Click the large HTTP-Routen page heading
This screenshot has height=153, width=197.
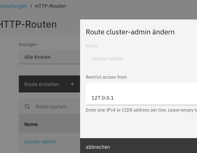pyautogui.click(x=28, y=24)
